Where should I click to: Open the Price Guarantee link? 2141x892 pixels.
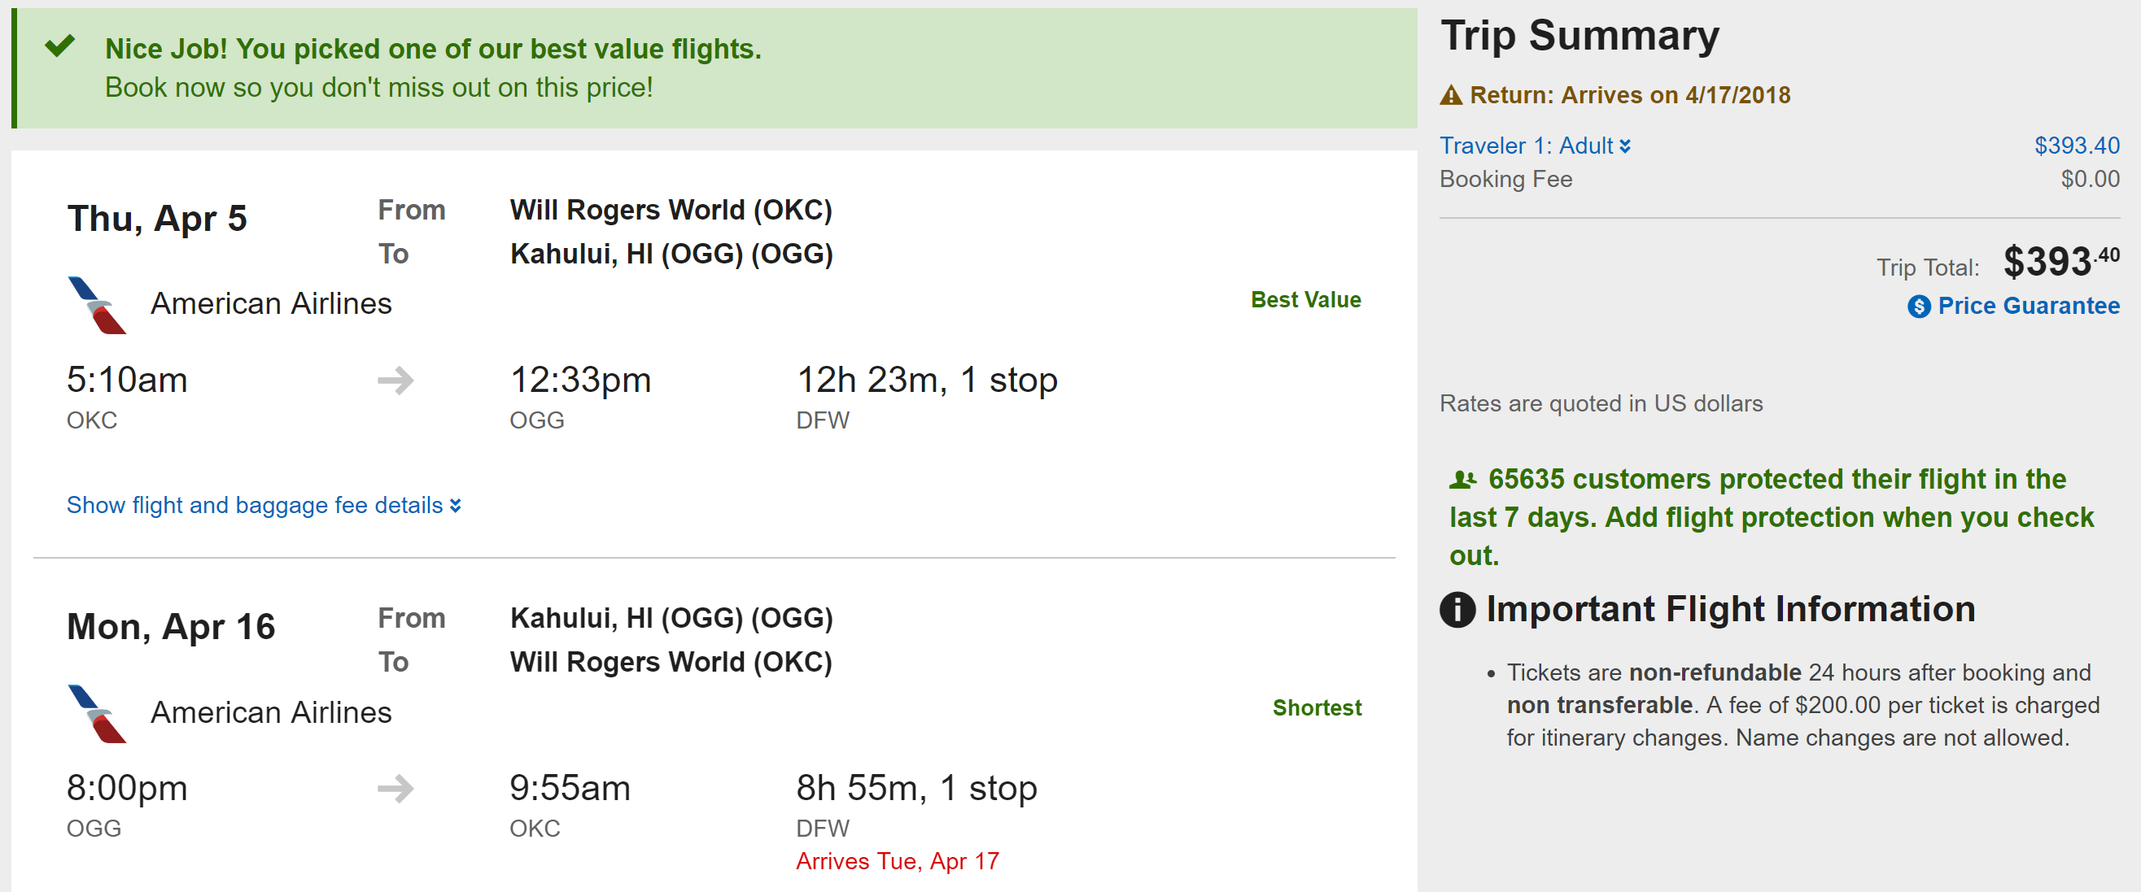point(2028,306)
